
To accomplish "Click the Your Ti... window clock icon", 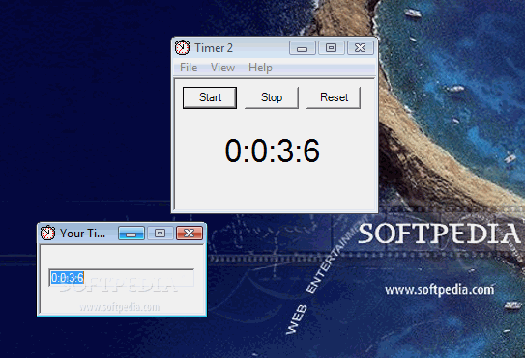I will 48,233.
